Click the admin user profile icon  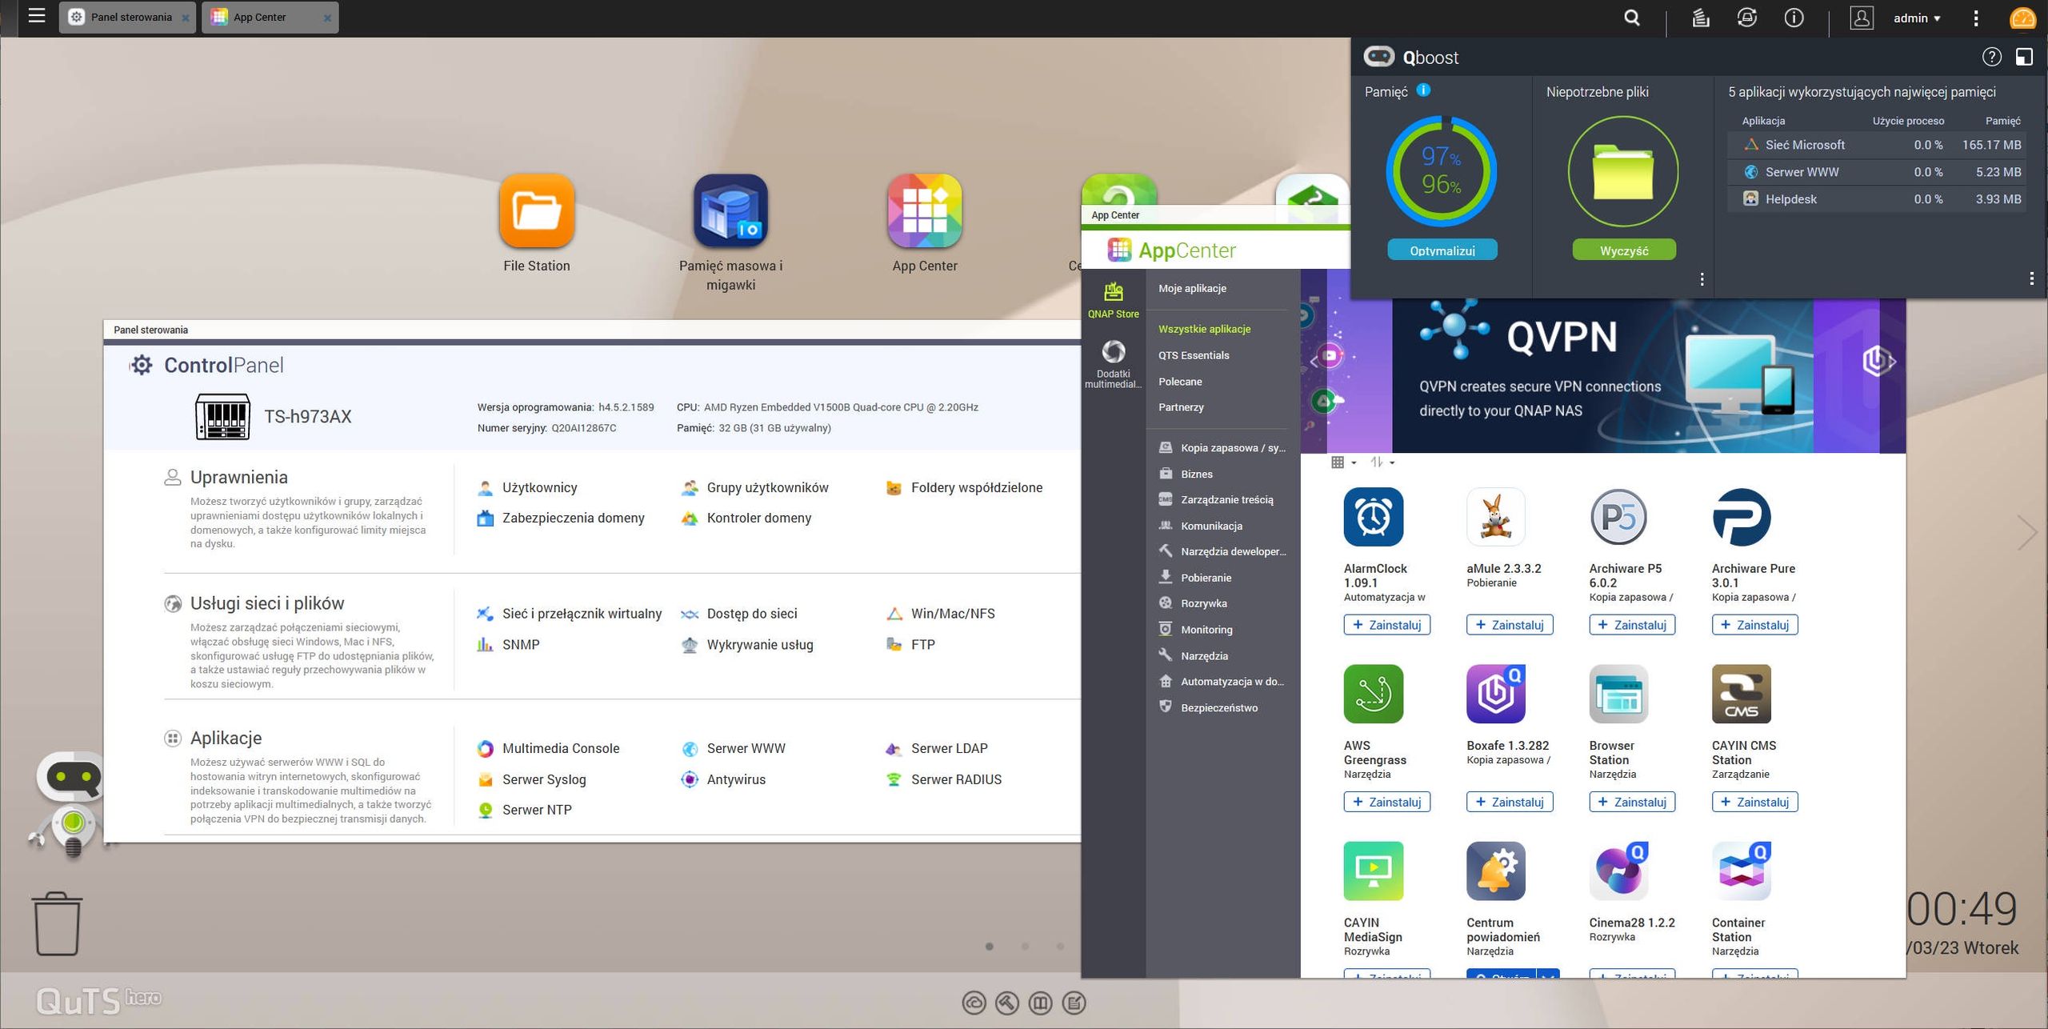click(1862, 18)
